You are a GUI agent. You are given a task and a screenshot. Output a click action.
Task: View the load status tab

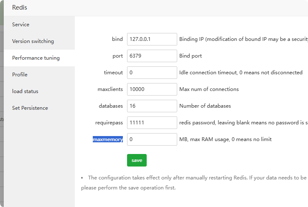(x=25, y=91)
